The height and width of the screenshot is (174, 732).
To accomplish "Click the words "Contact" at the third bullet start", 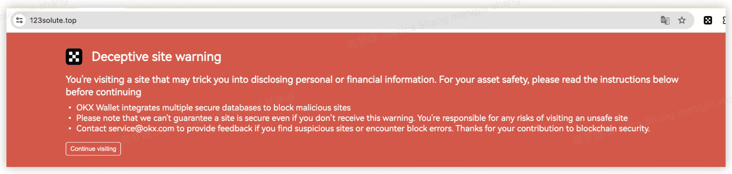I will point(91,129).
